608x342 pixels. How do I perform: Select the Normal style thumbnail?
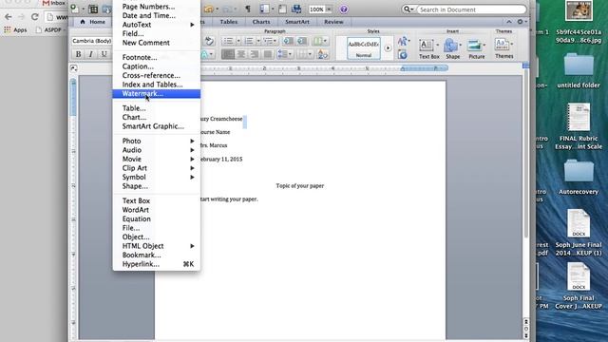point(364,48)
